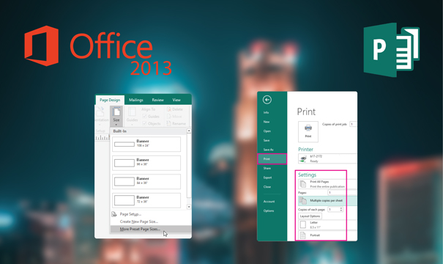Open the Letter paper size dropdown

(x=328, y=225)
